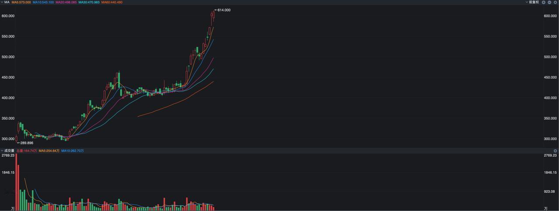Zoom out the chart with minus icon
The width and height of the screenshot is (559, 211).
pyautogui.click(x=549, y=2)
